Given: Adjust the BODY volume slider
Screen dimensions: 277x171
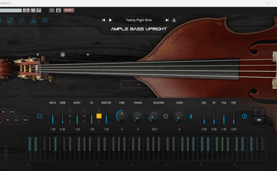Looking at the screenshot, I should coord(77,116).
